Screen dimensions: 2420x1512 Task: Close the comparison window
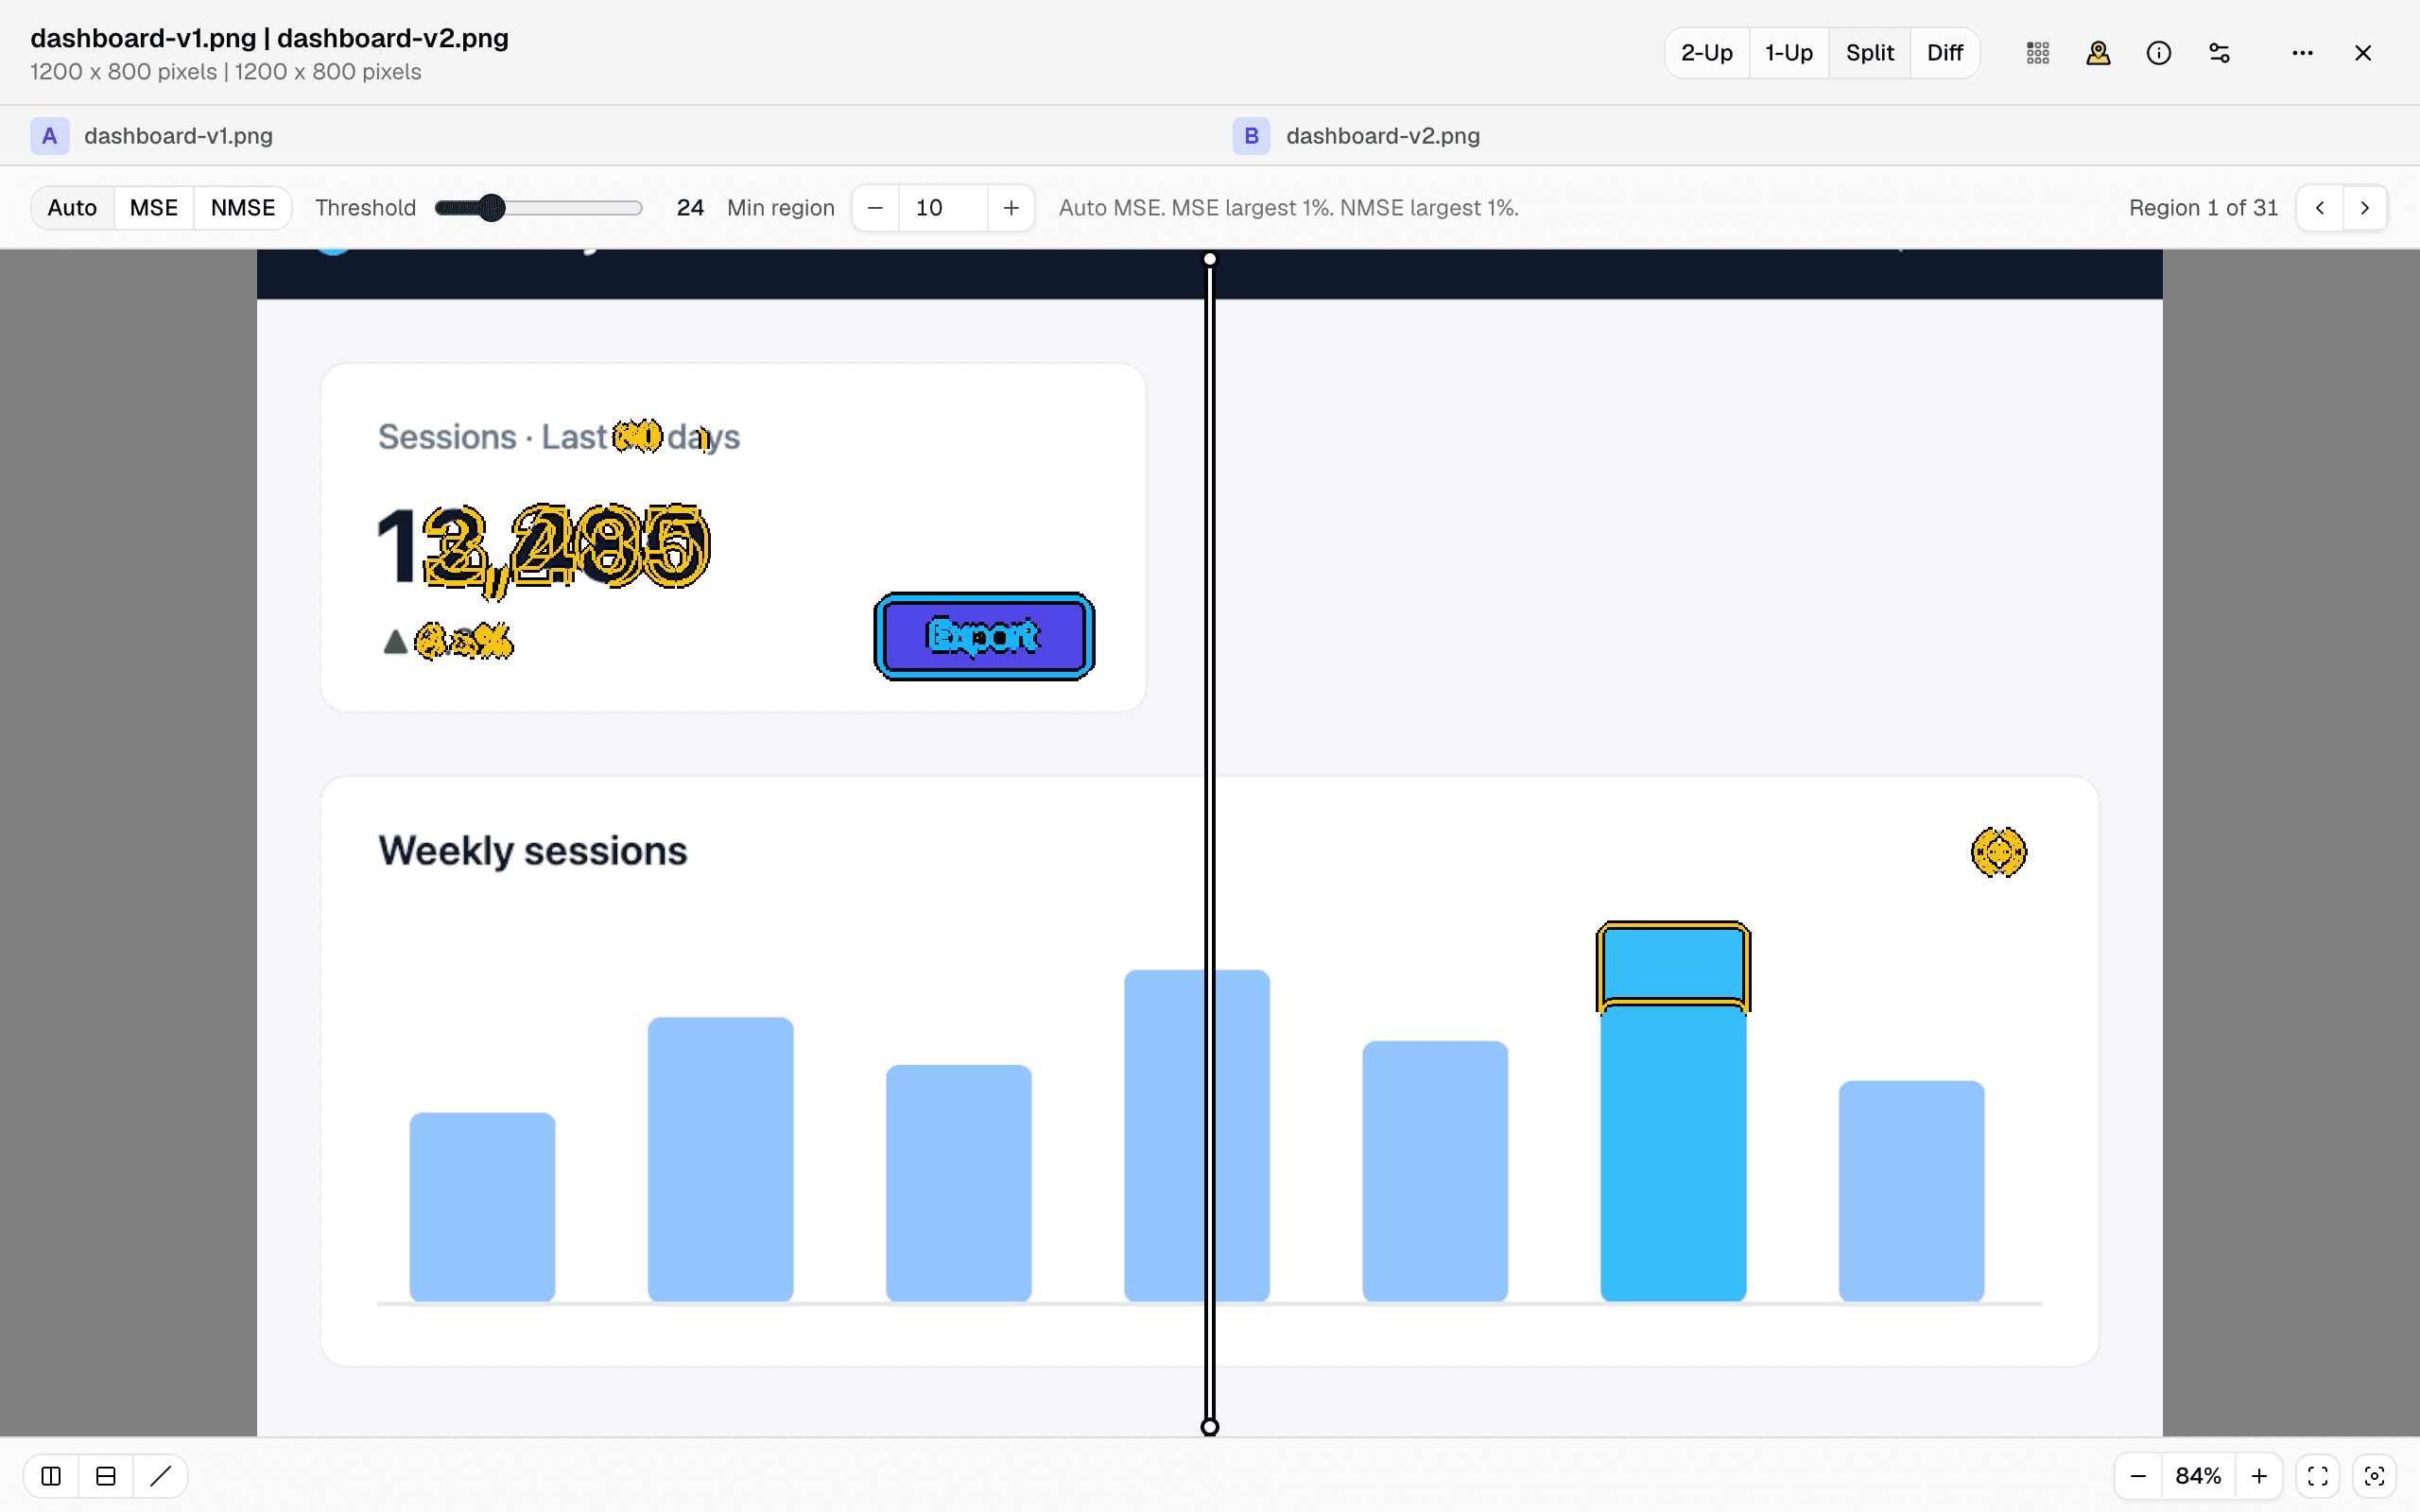2363,53
